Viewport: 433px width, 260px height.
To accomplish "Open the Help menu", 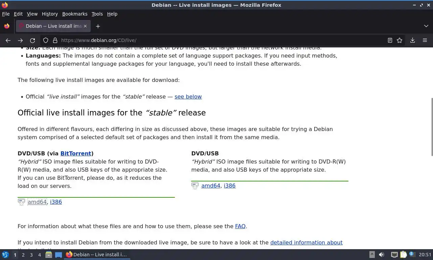I will coord(112,14).
